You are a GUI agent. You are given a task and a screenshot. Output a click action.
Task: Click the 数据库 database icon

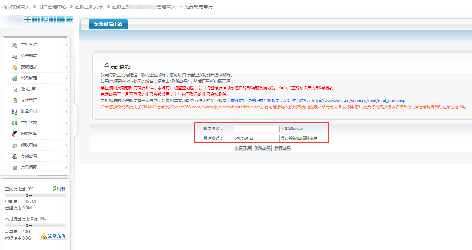point(15,90)
